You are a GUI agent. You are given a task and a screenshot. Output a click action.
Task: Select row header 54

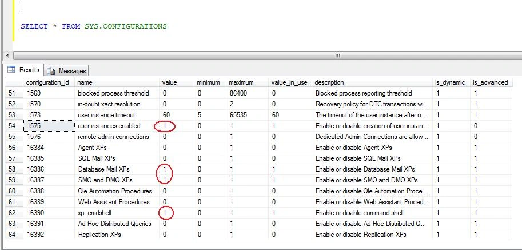[x=13, y=126]
